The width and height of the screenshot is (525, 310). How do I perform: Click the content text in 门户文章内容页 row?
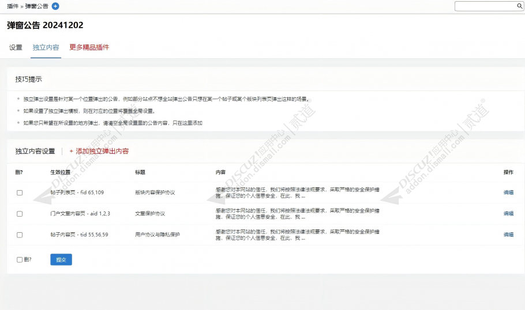click(x=297, y=214)
